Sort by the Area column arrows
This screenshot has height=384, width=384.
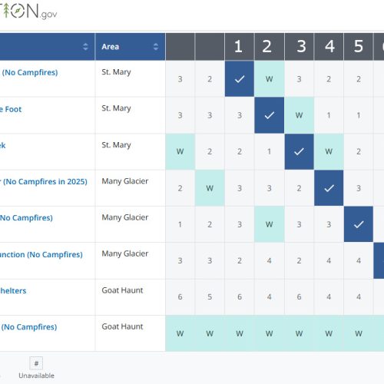point(156,47)
